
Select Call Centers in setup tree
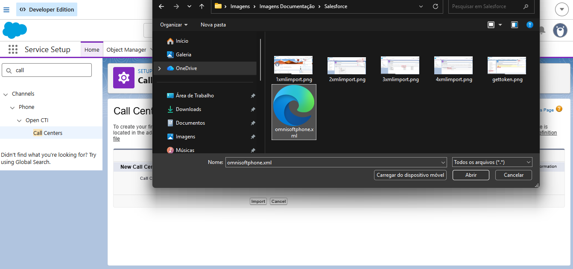[x=48, y=133]
